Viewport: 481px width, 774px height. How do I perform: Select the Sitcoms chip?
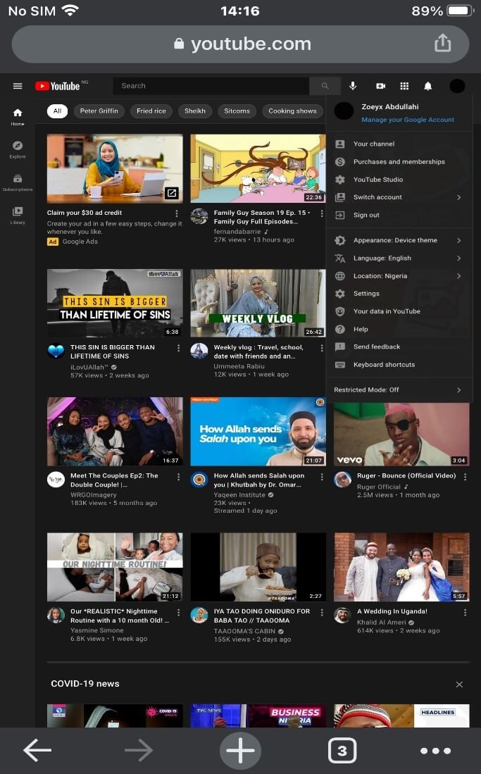[x=237, y=111]
